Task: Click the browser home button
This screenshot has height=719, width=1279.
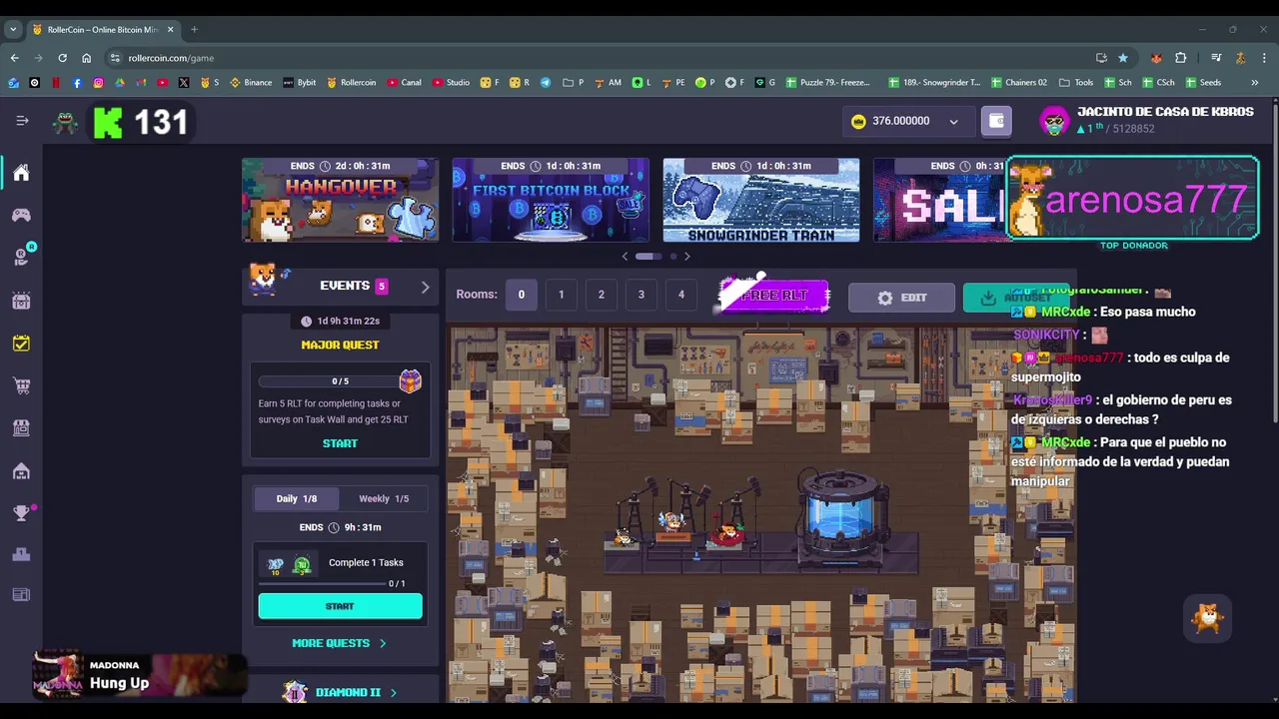Action: (86, 58)
